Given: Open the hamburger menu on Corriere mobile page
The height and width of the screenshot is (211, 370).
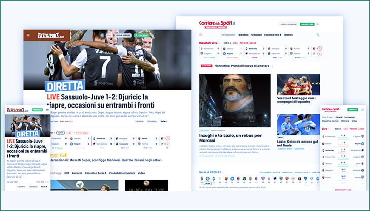Looking at the screenshot, I should [x=363, y=109].
